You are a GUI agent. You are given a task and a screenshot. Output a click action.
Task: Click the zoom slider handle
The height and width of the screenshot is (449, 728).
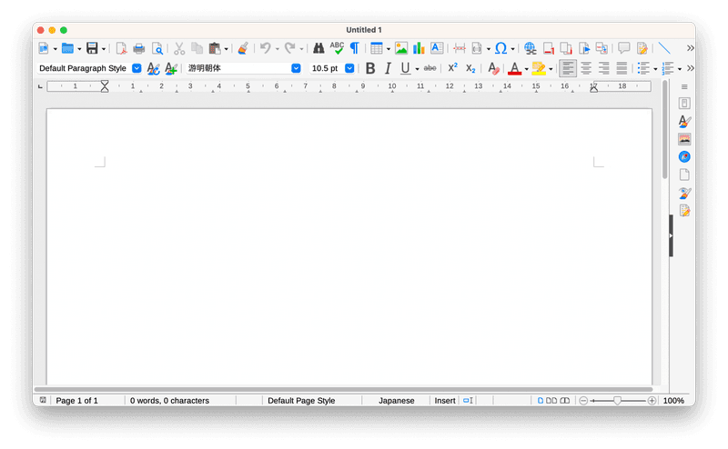(x=617, y=400)
